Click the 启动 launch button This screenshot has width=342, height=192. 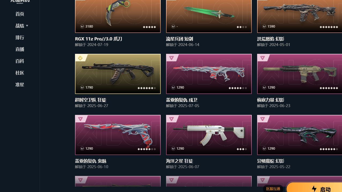click(x=314, y=188)
